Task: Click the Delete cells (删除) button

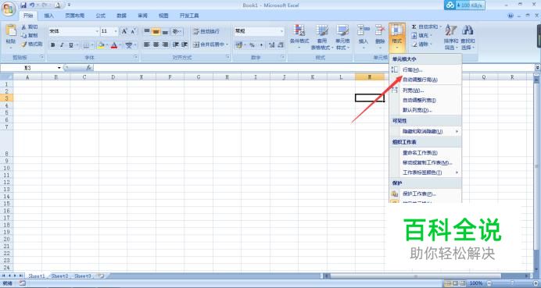Action: point(380,37)
